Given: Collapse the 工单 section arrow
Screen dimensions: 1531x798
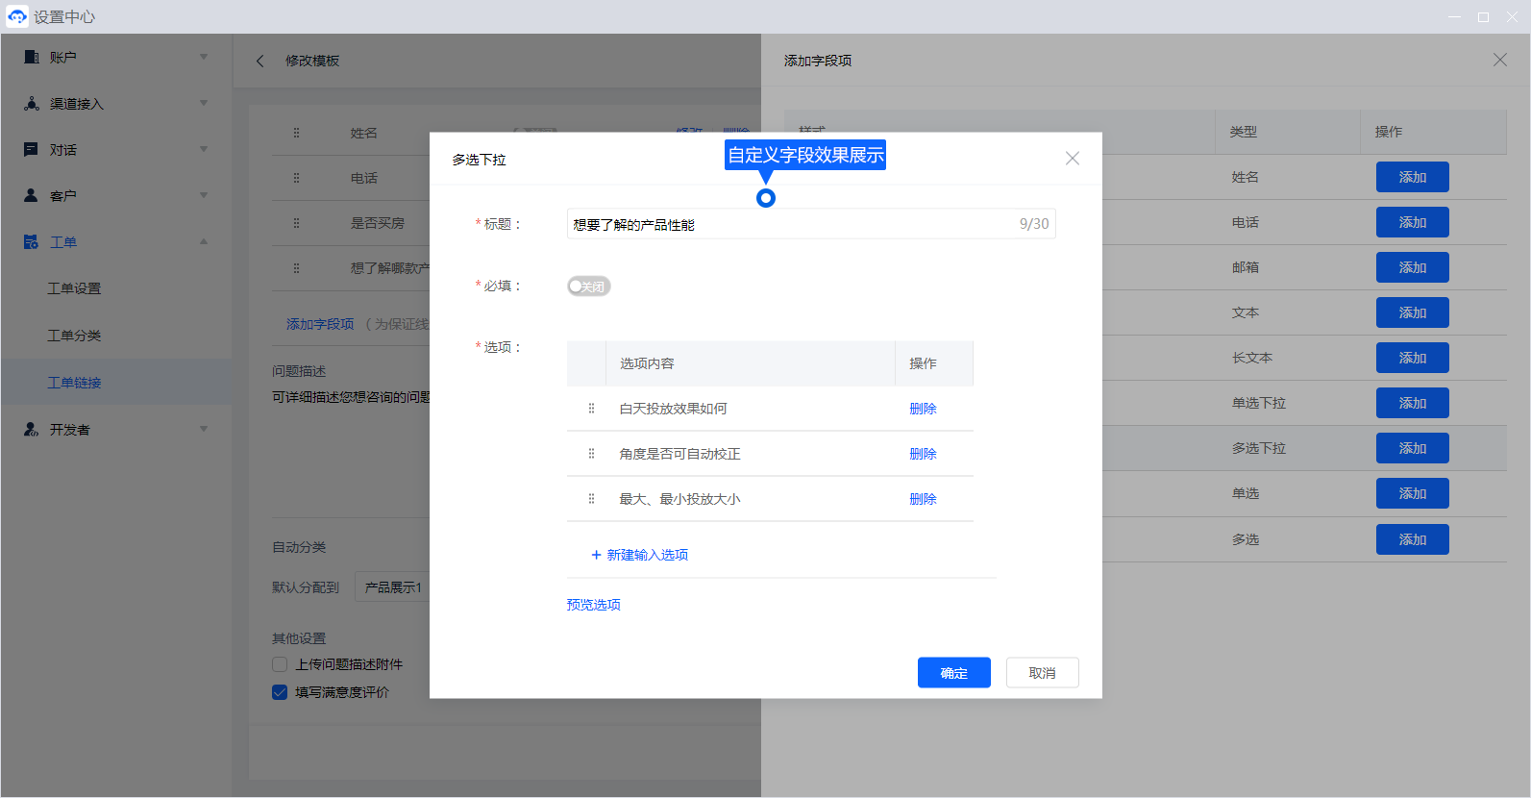Looking at the screenshot, I should coord(204,242).
